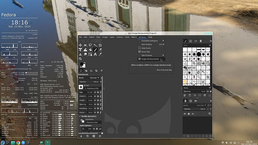Click reset tool options icon

pos(100,136)
